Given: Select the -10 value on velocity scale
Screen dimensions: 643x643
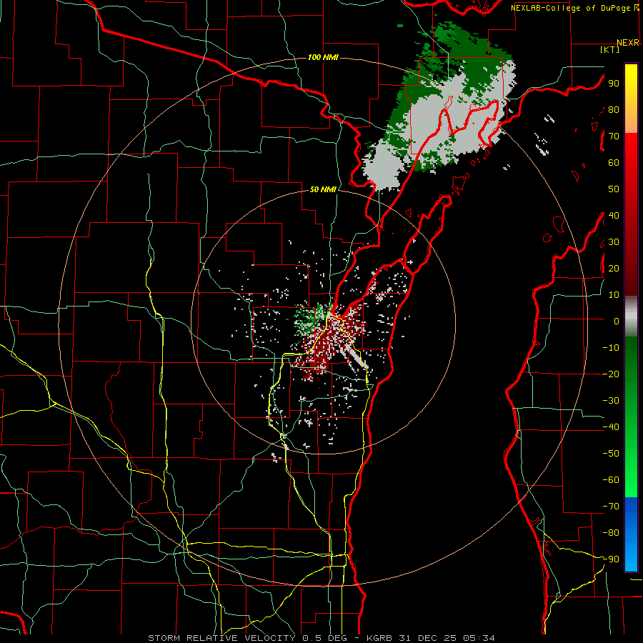Looking at the screenshot, I should (x=611, y=348).
